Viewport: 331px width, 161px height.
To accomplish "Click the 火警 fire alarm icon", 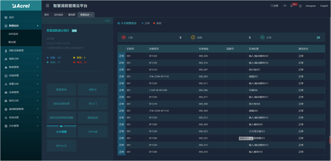I will click(x=124, y=38).
